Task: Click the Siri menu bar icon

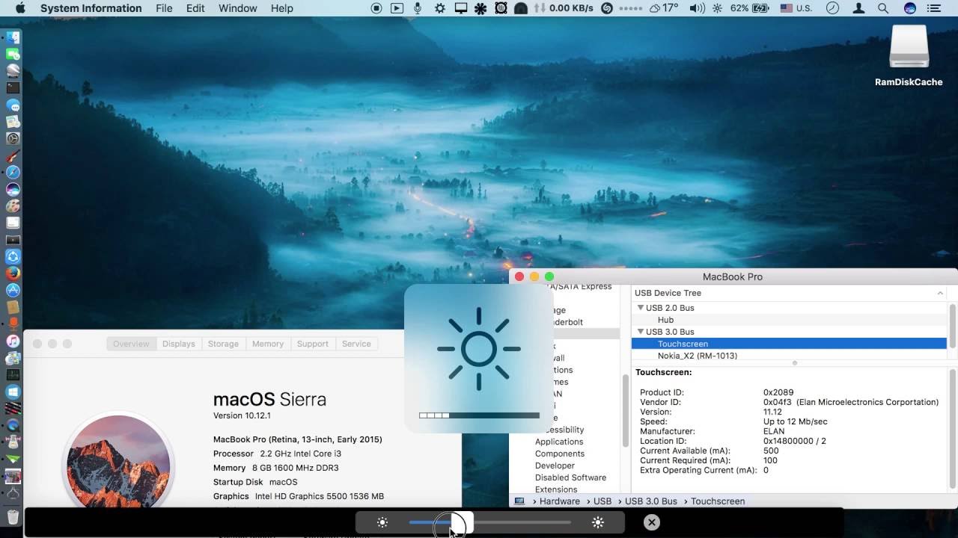Action: pos(910,8)
